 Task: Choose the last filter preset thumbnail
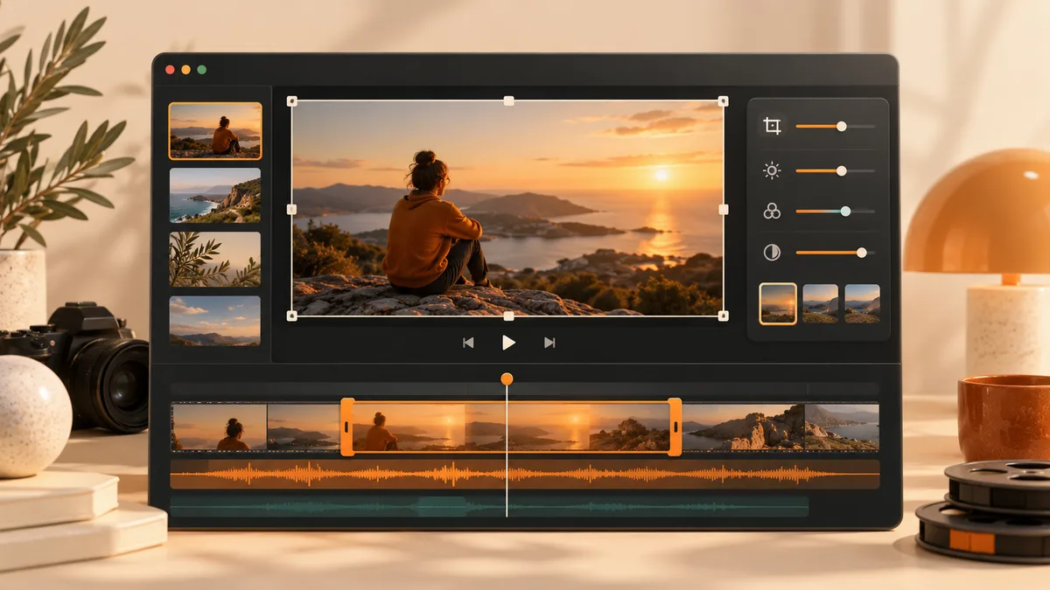point(862,303)
